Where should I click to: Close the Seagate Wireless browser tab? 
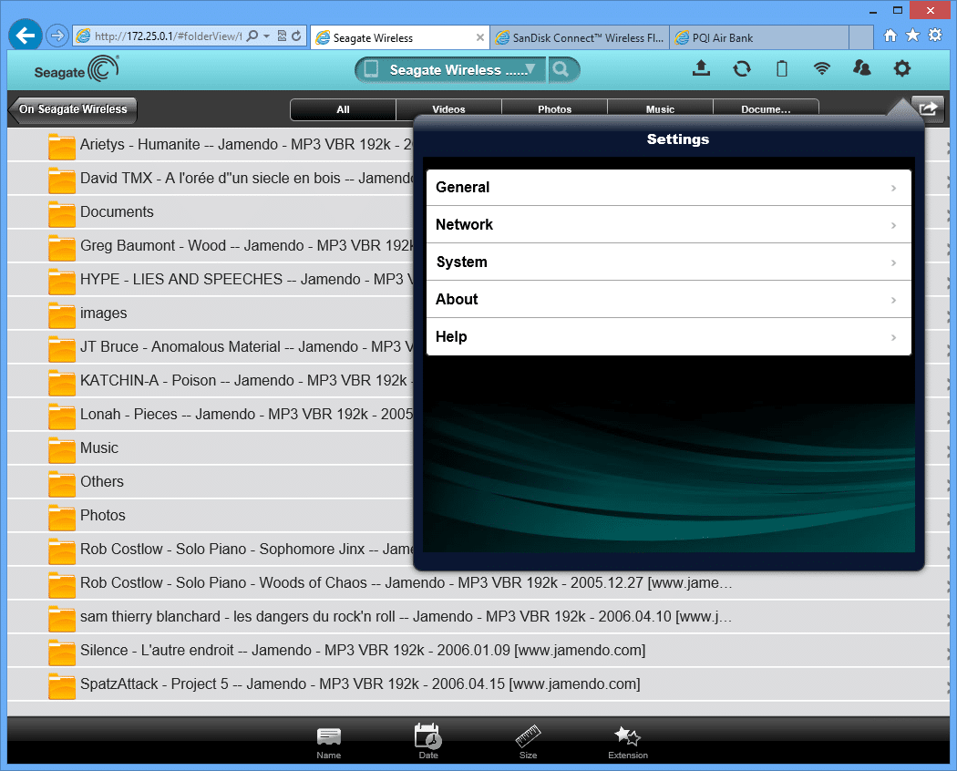click(x=480, y=38)
